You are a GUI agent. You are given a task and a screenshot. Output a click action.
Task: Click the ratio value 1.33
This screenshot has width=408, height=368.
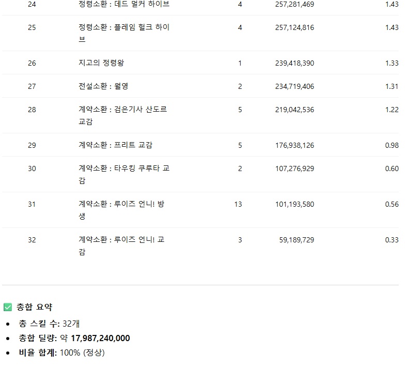coord(391,63)
